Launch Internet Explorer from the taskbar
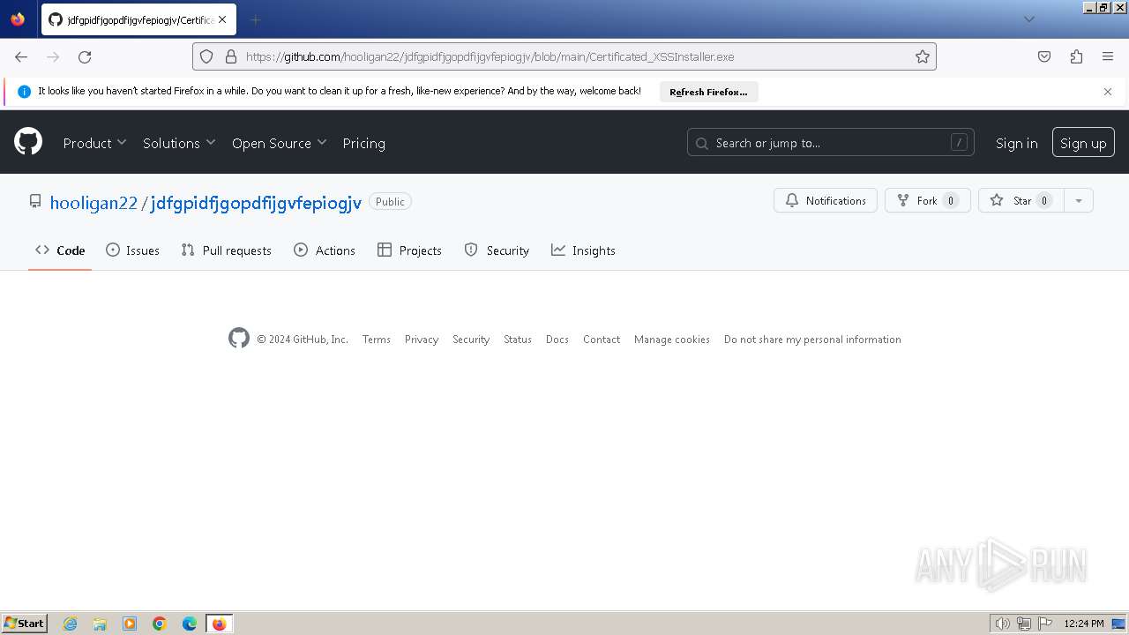Viewport: 1129px width, 635px height. tap(71, 624)
